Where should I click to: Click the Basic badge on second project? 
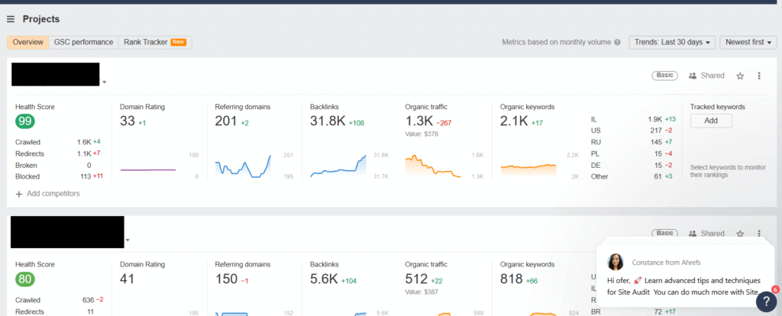665,233
